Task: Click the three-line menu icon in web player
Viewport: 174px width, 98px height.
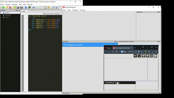Action: pyautogui.click(x=151, y=56)
